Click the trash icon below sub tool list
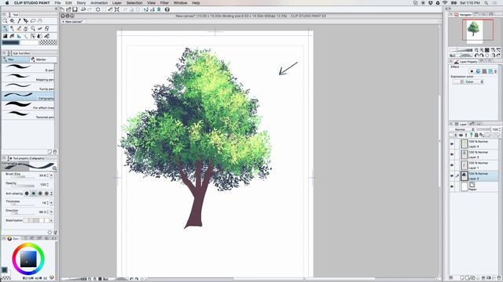Screen dimensions: 503x282 55,152
